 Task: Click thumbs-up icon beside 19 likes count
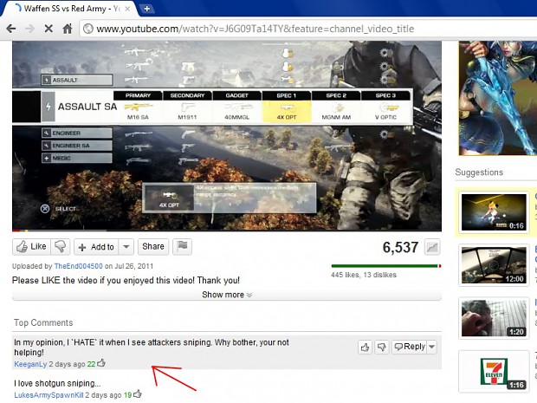[x=138, y=394]
